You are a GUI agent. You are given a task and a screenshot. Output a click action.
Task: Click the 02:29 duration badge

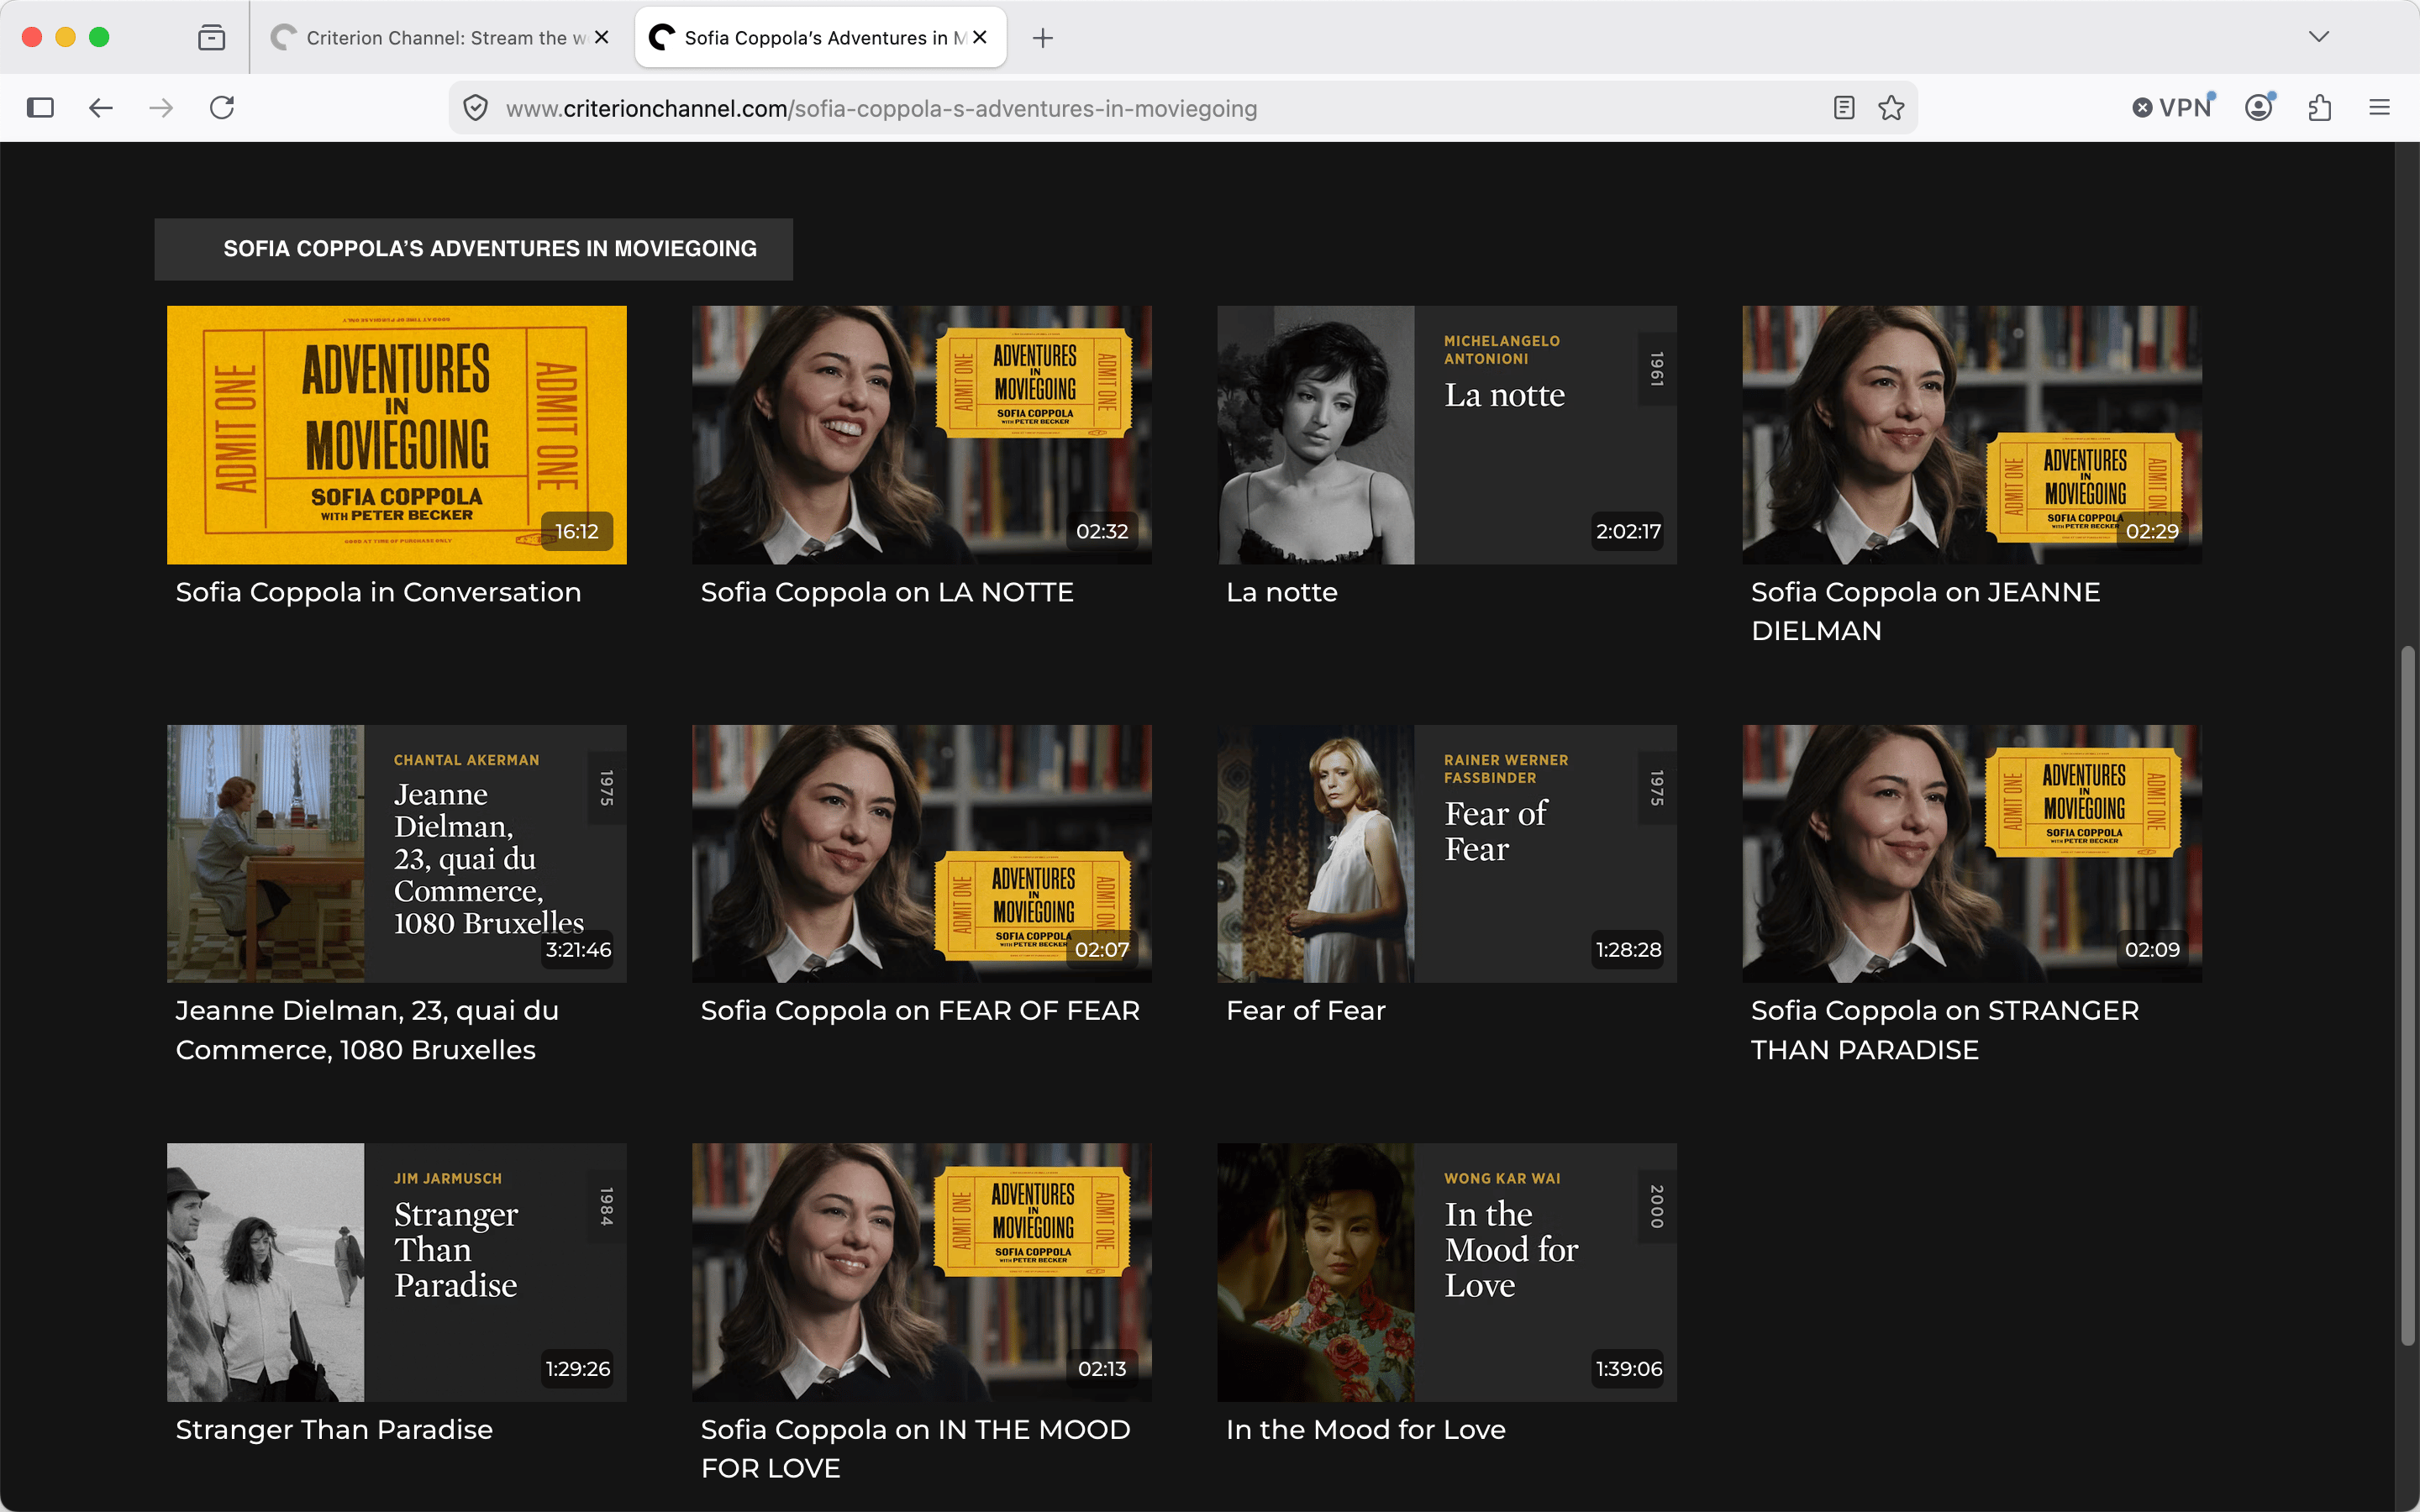click(x=2152, y=532)
